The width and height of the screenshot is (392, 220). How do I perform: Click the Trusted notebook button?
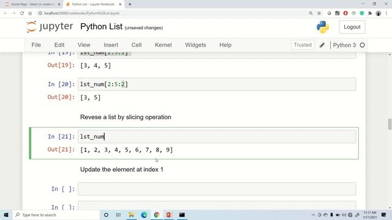tap(303, 45)
